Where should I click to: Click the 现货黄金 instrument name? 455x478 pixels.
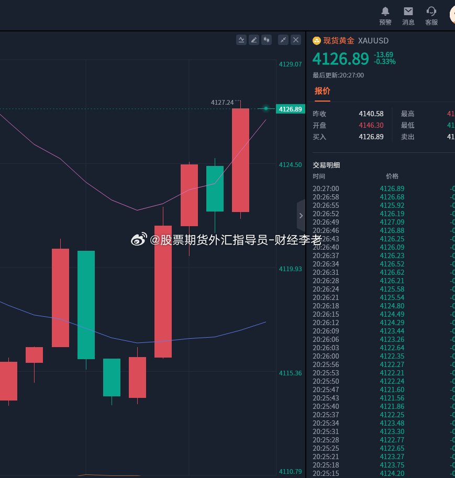339,40
